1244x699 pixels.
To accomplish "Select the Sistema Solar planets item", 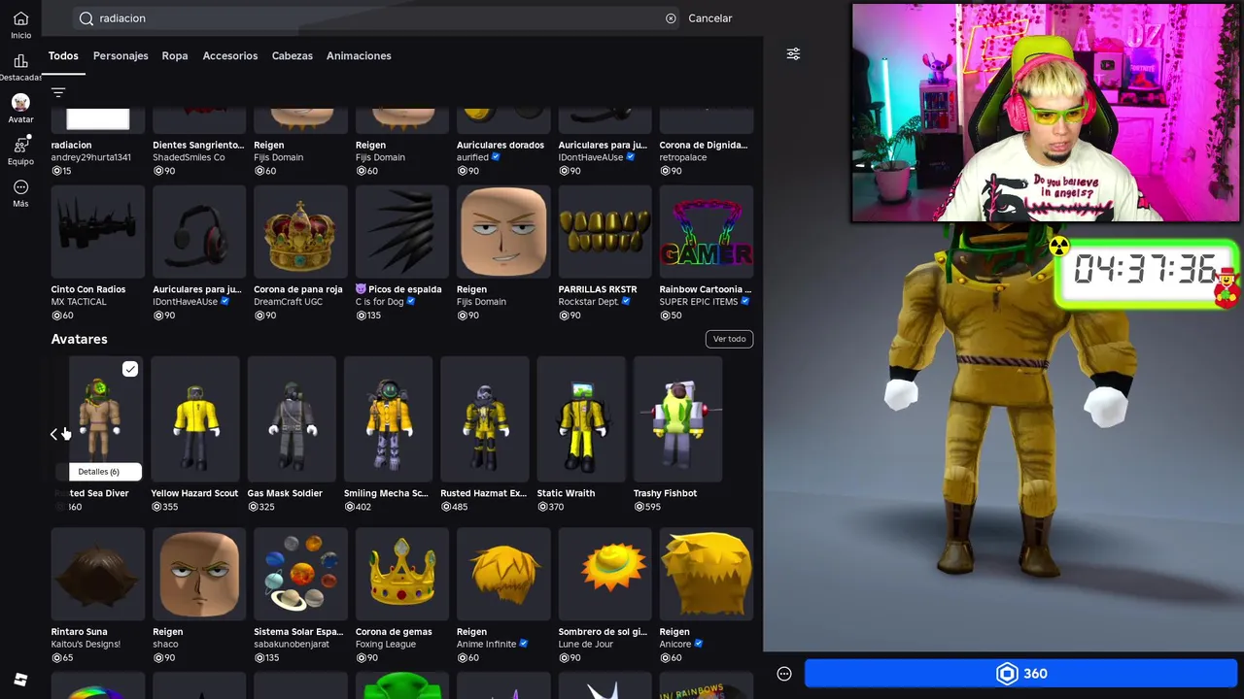I will coord(300,574).
